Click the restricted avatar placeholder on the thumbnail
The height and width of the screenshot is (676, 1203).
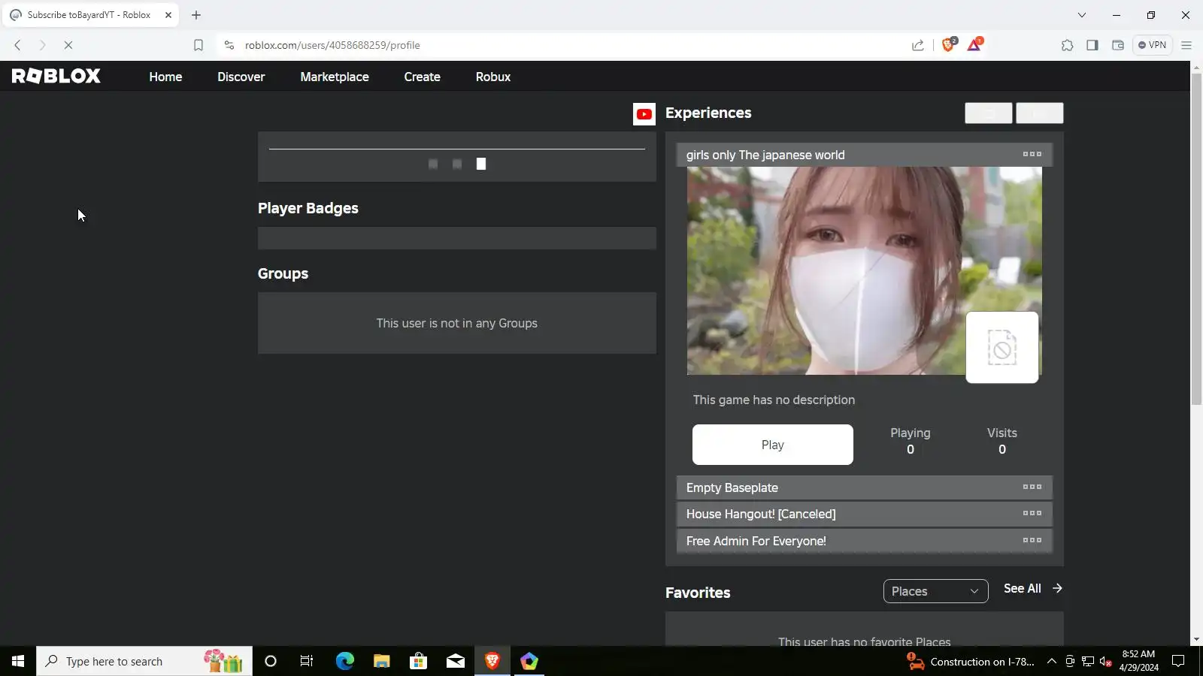(x=1002, y=347)
